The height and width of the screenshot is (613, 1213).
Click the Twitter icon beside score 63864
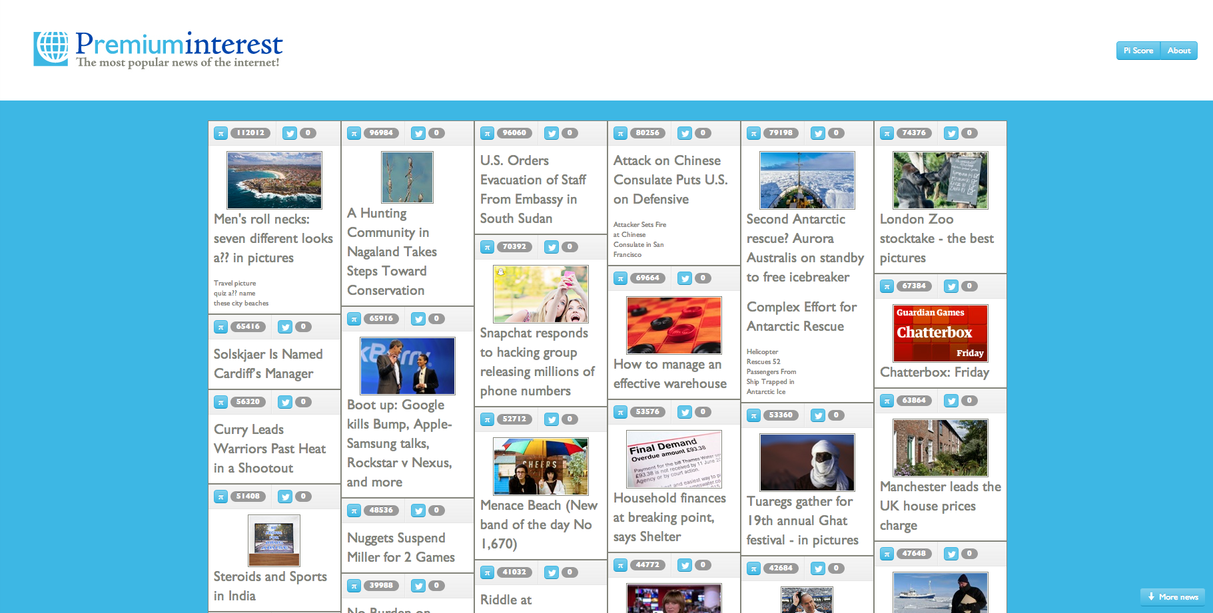[x=951, y=401]
